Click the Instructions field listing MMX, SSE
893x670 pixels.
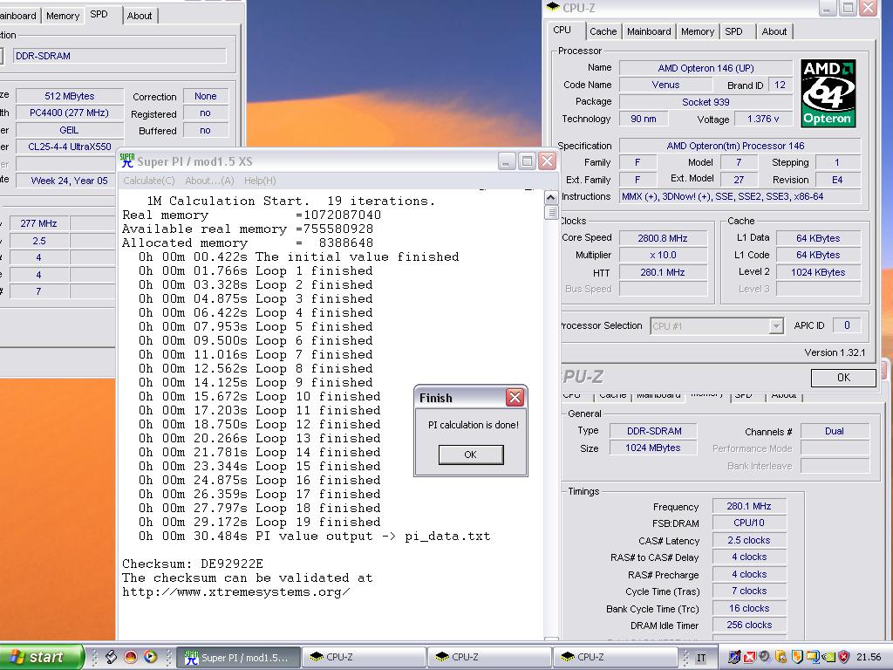[x=740, y=196]
